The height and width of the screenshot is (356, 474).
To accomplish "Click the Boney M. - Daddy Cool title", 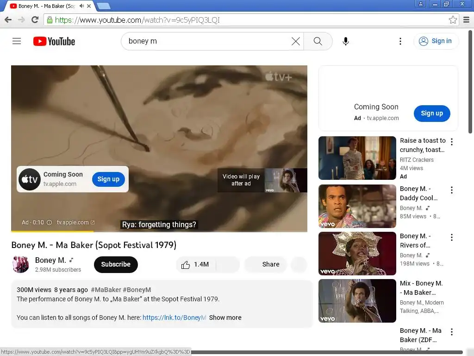I will tap(418, 193).
